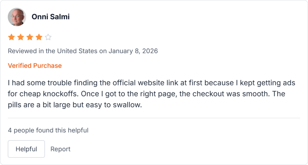Open the reviewer name Onni Salmi
The width and height of the screenshot is (308, 165).
51,17
